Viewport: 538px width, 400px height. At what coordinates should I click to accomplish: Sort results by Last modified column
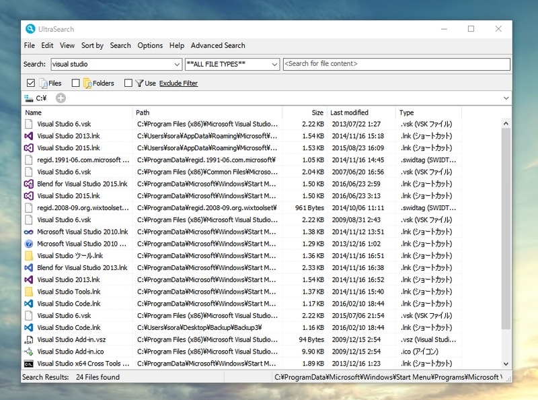(350, 112)
